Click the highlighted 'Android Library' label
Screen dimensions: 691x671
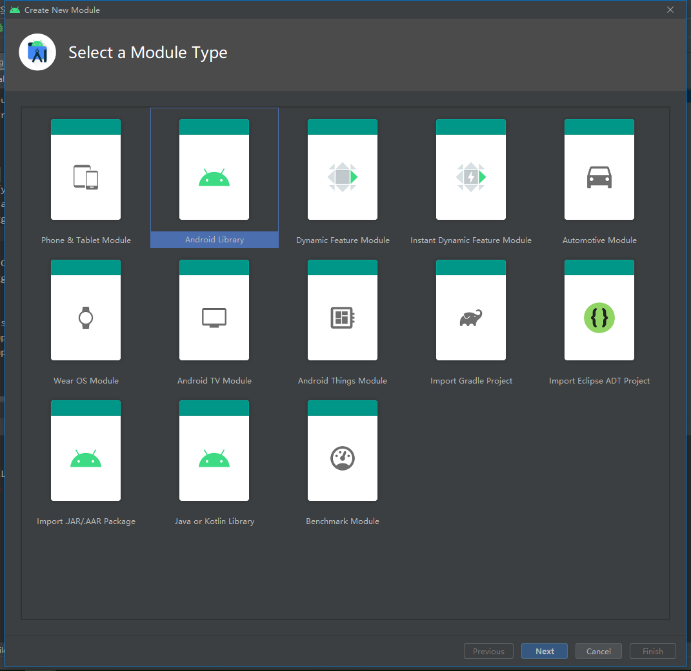tap(214, 240)
